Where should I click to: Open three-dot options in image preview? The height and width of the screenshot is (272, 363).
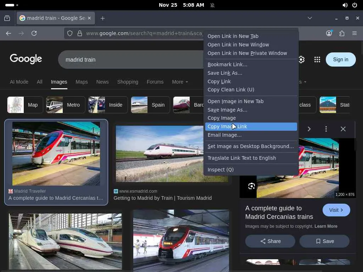[x=326, y=129]
